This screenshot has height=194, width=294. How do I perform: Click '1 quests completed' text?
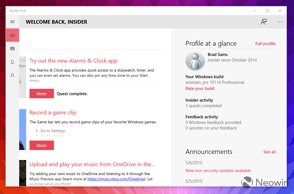203,106
